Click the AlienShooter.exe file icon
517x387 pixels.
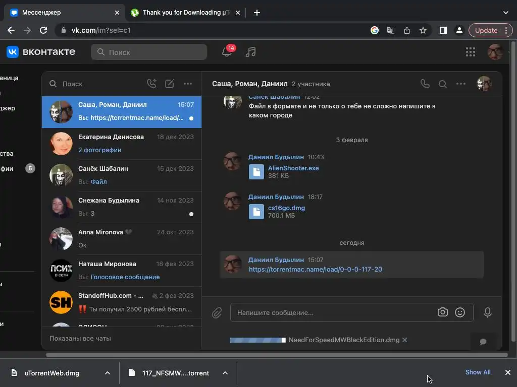256,171
